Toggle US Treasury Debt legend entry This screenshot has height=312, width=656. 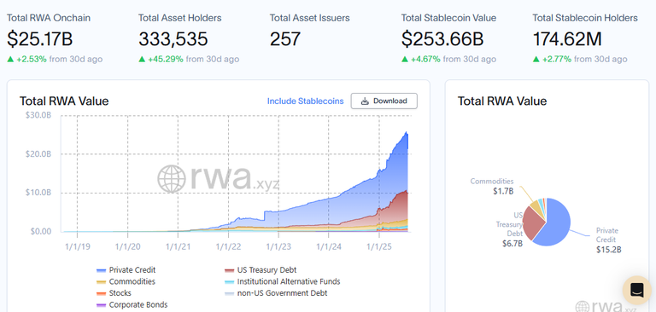261,270
